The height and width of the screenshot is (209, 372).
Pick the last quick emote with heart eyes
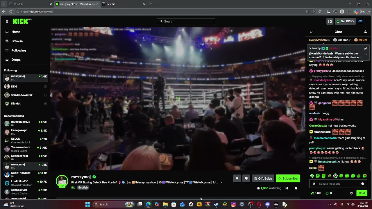tap(365, 176)
